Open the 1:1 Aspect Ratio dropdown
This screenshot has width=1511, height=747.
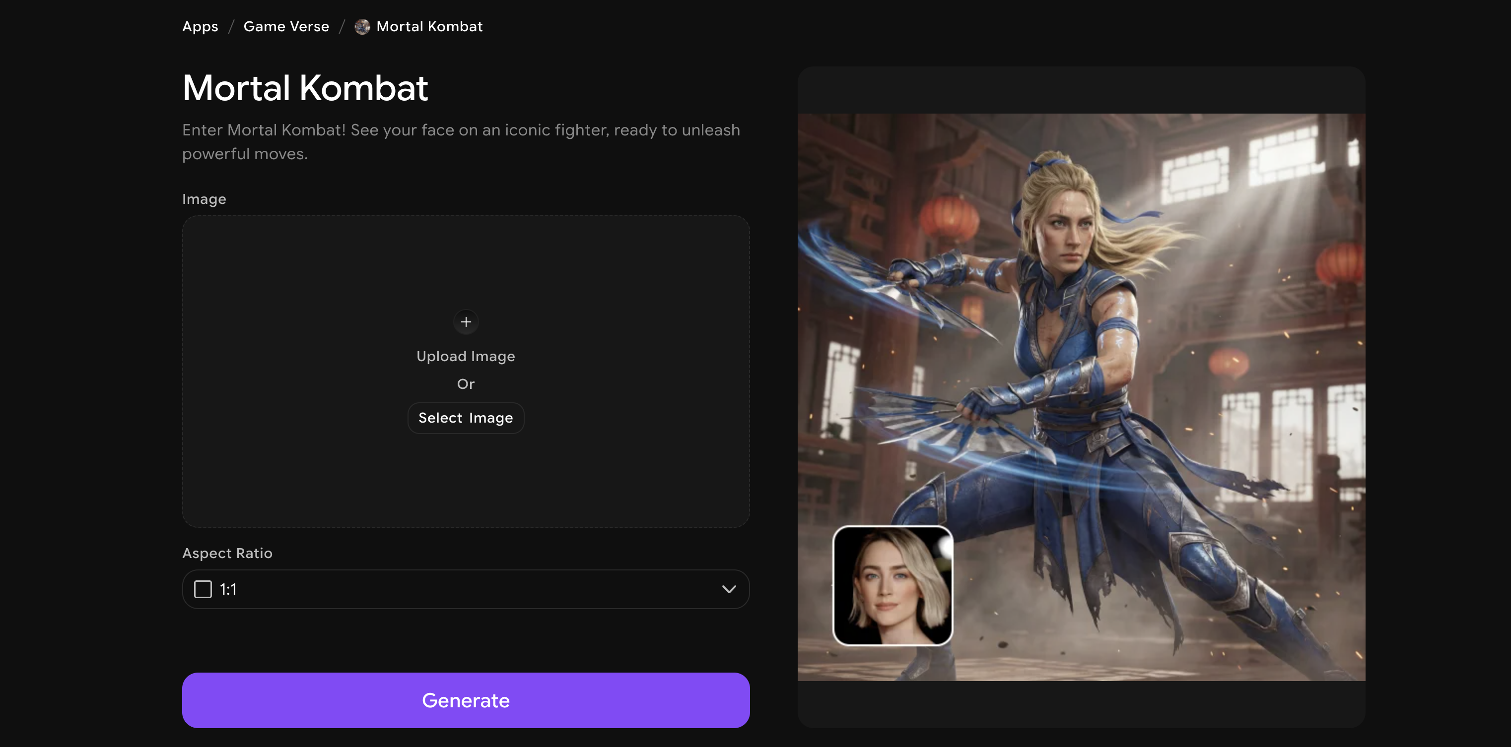(x=466, y=589)
